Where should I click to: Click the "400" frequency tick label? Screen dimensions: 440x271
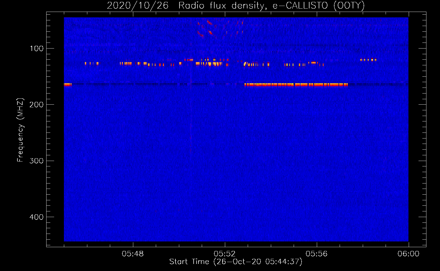click(36, 217)
